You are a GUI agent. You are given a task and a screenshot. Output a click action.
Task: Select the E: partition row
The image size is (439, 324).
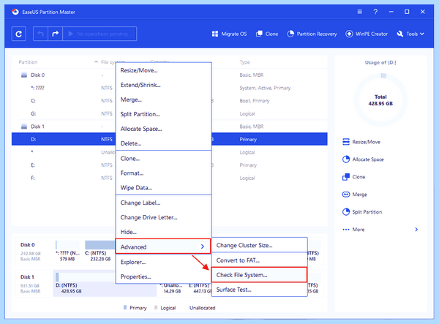170,165
